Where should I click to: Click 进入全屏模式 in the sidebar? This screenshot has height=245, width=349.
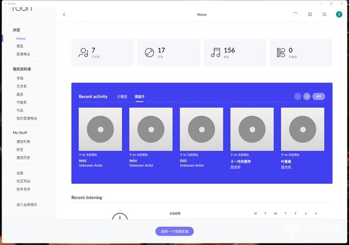(x=27, y=205)
